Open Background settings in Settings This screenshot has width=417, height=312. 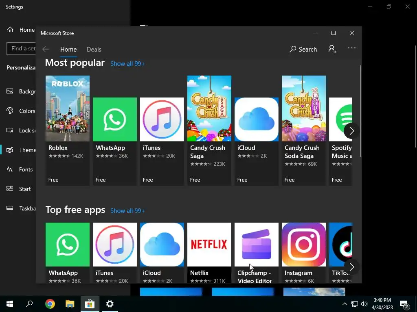[21, 91]
